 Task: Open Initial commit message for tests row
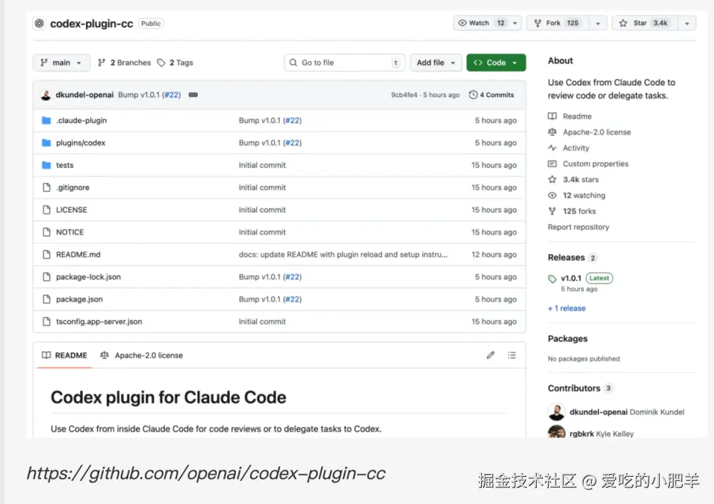coord(262,164)
